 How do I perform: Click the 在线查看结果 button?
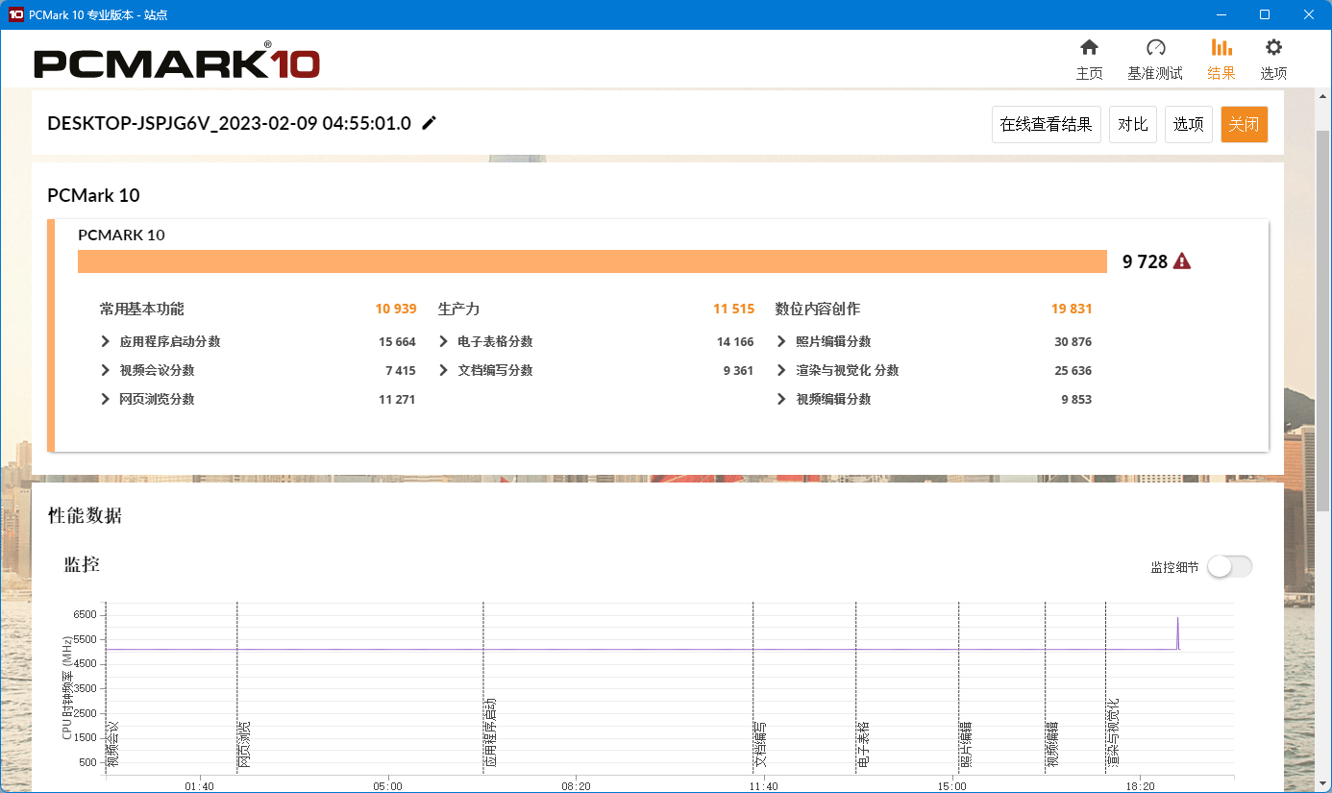pyautogui.click(x=1046, y=124)
